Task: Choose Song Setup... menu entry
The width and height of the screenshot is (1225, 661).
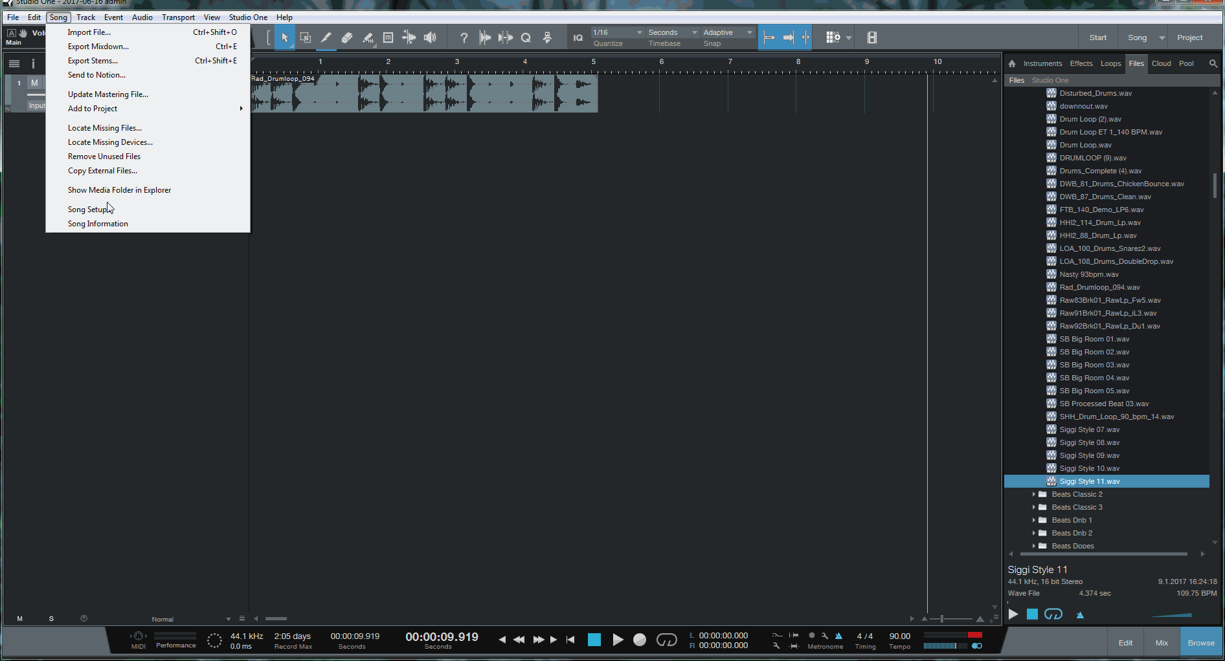Action: pyautogui.click(x=148, y=210)
